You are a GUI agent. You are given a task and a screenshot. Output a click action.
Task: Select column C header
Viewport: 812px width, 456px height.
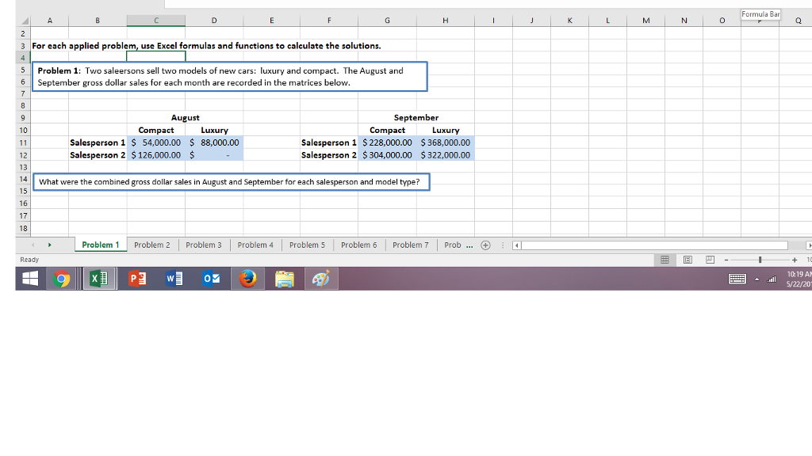(156, 21)
